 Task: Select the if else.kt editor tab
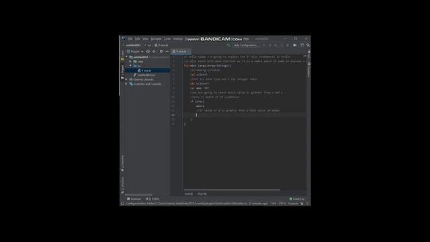point(181,51)
